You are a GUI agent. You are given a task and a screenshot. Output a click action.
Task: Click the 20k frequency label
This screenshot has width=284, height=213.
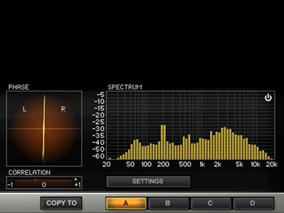pyautogui.click(x=272, y=164)
